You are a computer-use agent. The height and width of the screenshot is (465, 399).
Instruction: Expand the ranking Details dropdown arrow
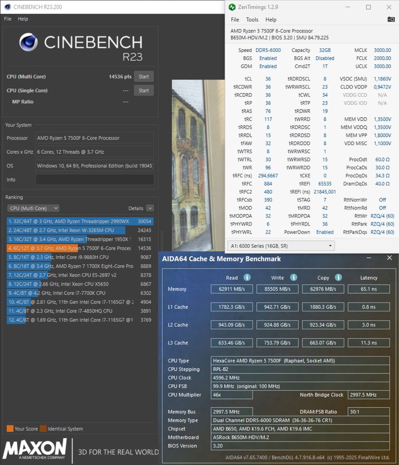coord(150,208)
